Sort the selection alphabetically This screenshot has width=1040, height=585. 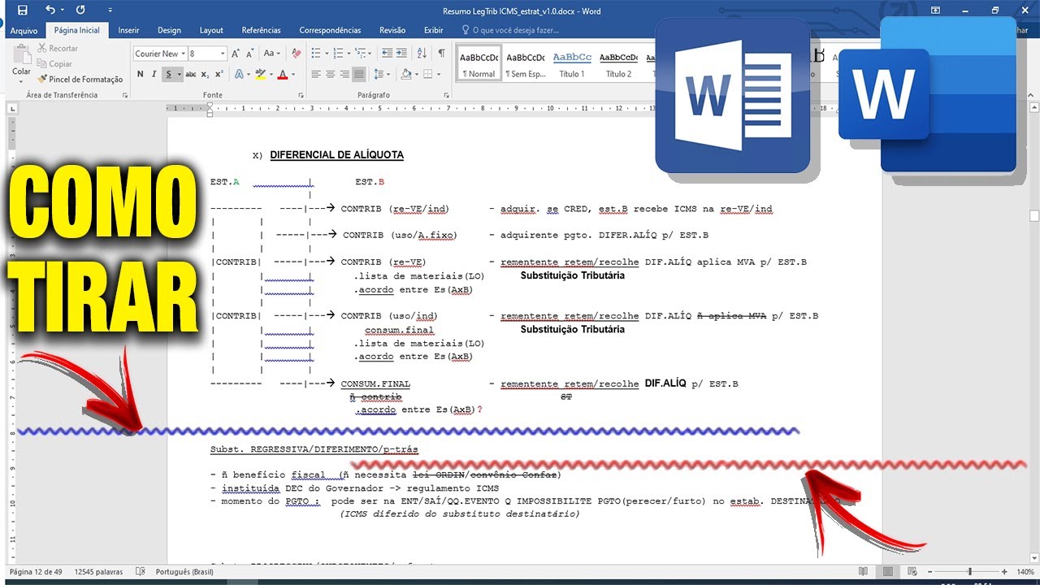[x=422, y=54]
